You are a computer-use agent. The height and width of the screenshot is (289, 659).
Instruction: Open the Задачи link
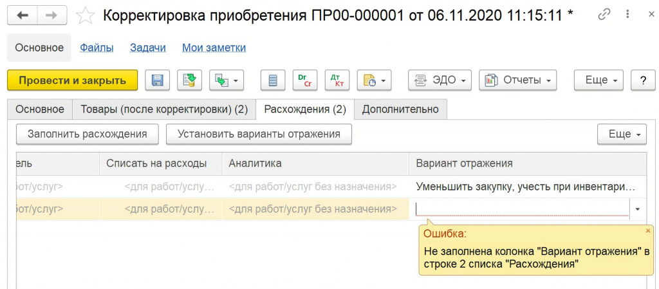(148, 48)
